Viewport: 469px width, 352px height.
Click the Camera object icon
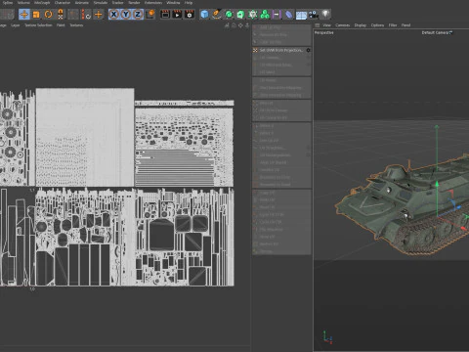(314, 15)
